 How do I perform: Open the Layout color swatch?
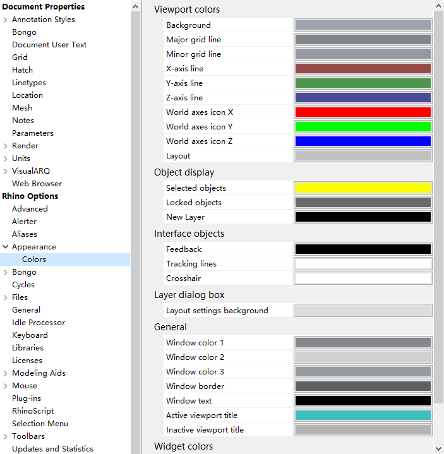tap(363, 156)
